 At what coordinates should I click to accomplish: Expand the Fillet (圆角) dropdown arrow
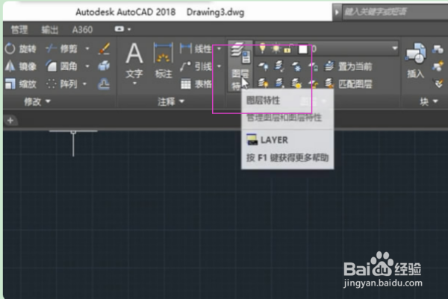click(87, 66)
